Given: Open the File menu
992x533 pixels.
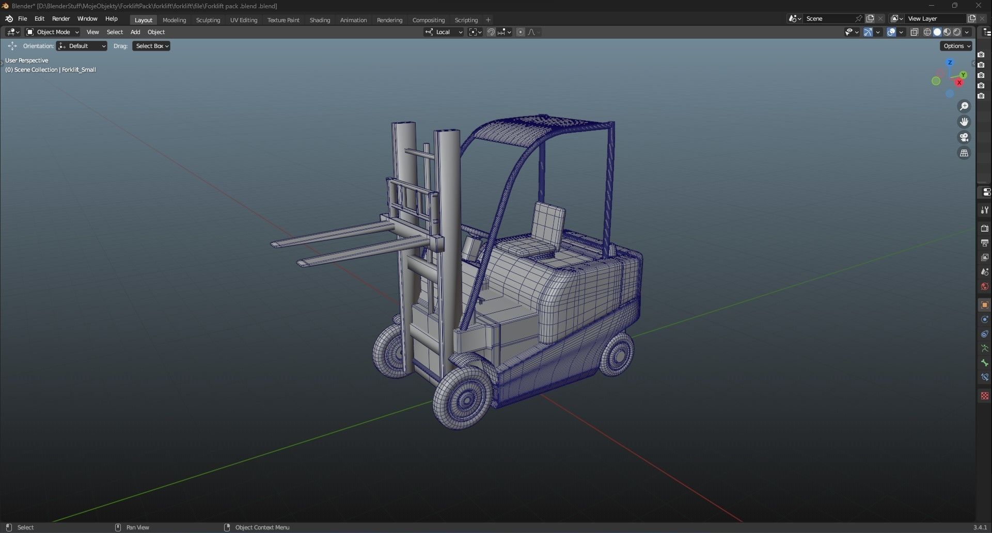Looking at the screenshot, I should (x=22, y=19).
